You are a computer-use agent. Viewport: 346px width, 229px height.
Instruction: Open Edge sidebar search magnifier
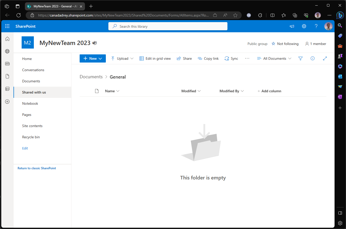[x=340, y=25]
